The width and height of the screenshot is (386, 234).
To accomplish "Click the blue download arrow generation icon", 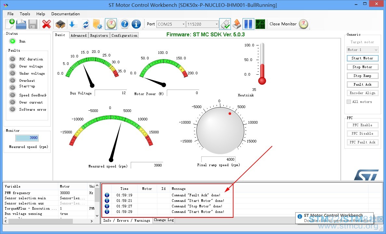I will click(x=73, y=24).
